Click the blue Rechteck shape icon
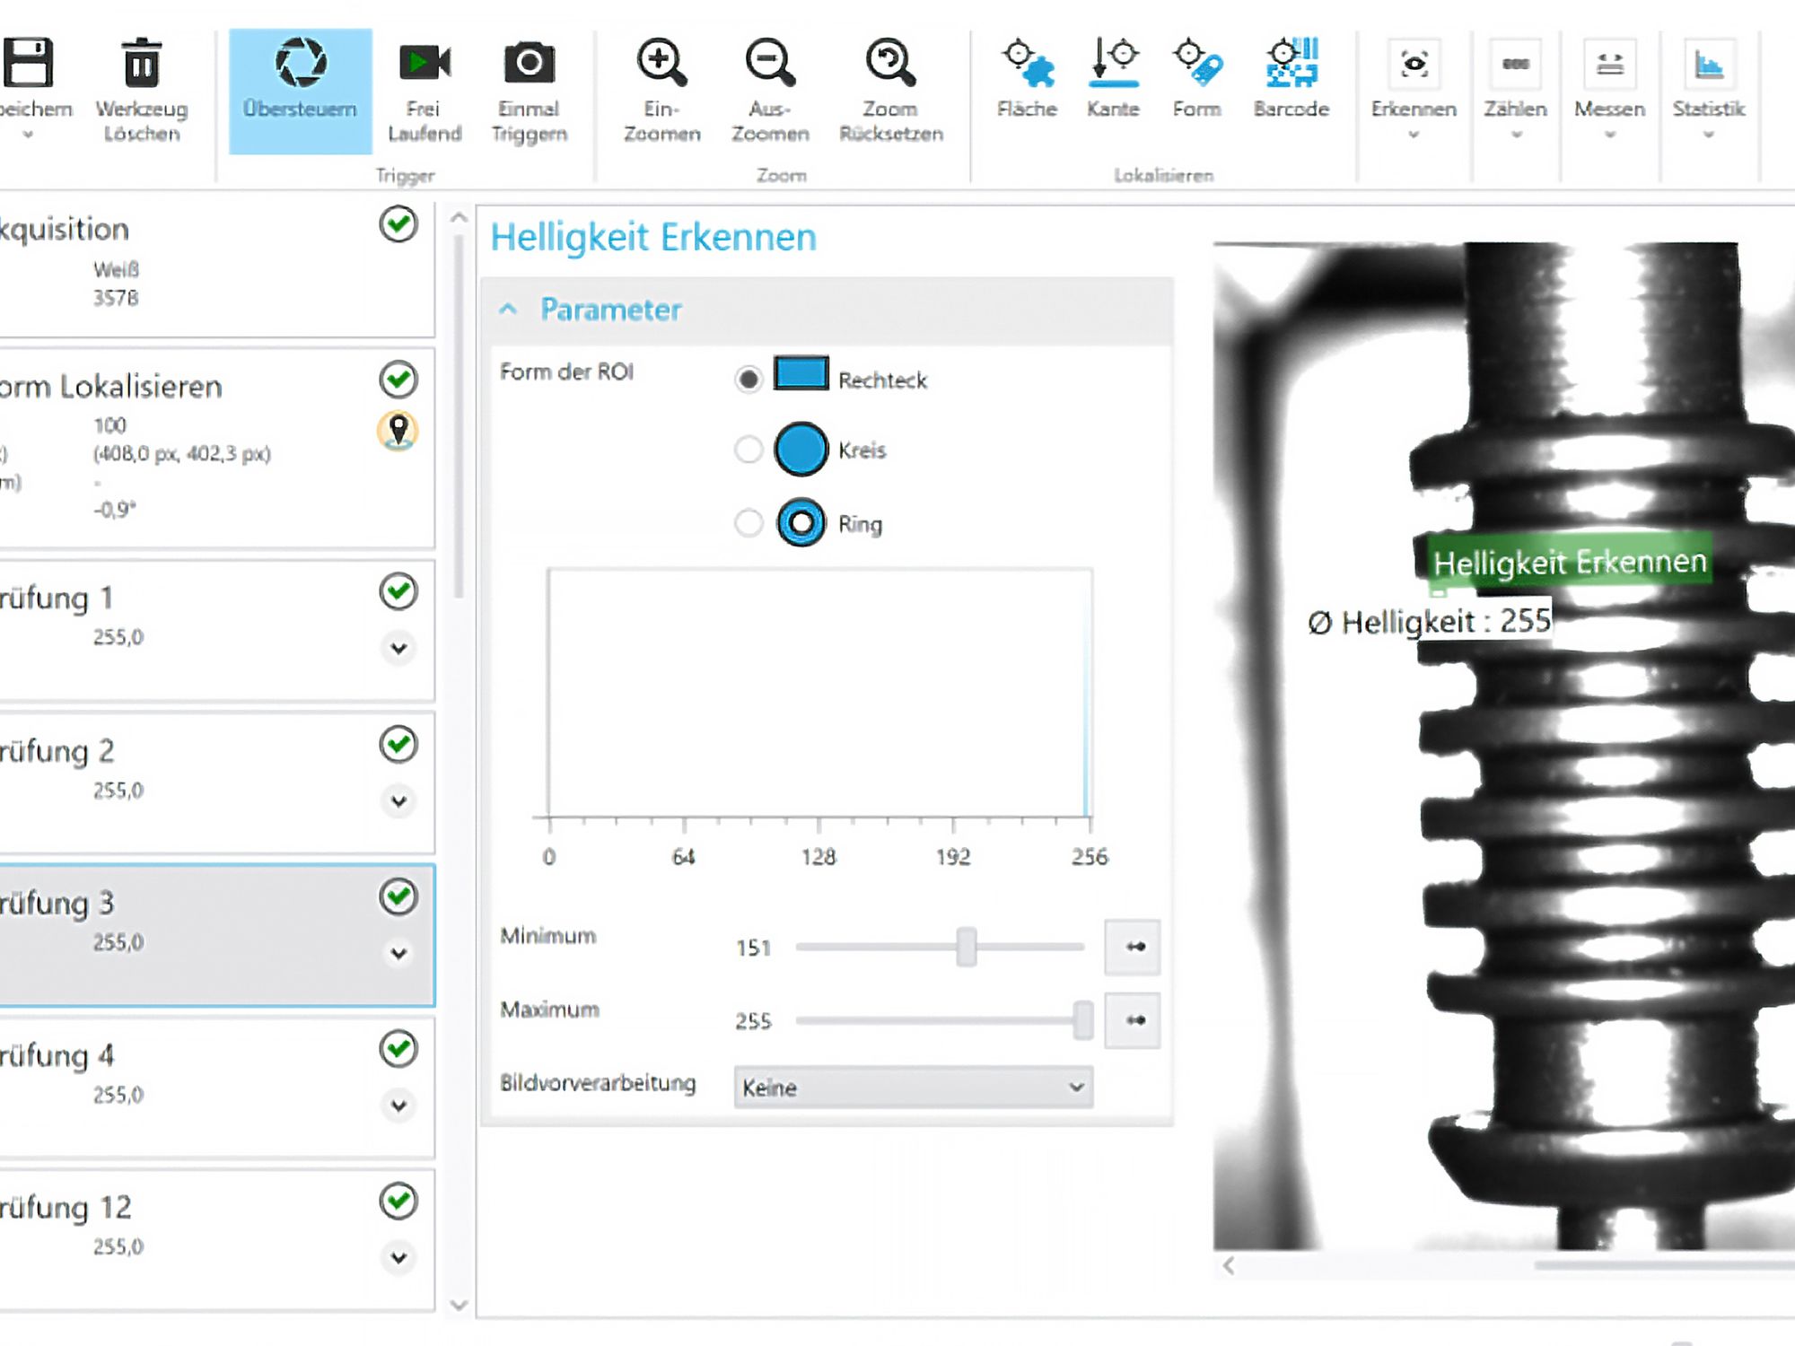The image size is (1795, 1346). tap(801, 373)
